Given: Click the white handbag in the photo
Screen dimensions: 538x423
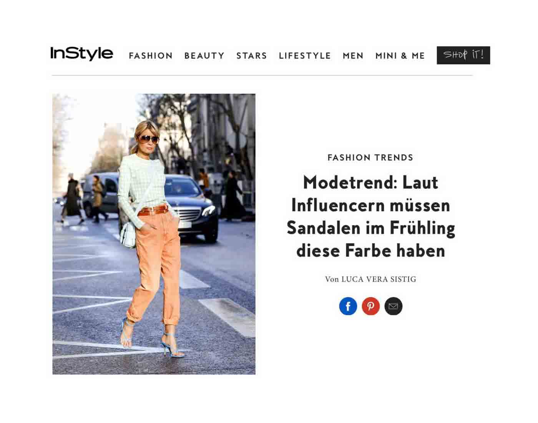Looking at the screenshot, I should [128, 235].
